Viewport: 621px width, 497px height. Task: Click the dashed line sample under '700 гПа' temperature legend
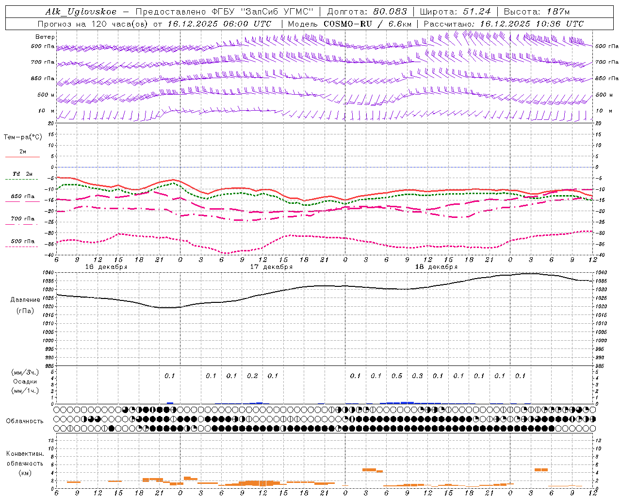point(22,224)
